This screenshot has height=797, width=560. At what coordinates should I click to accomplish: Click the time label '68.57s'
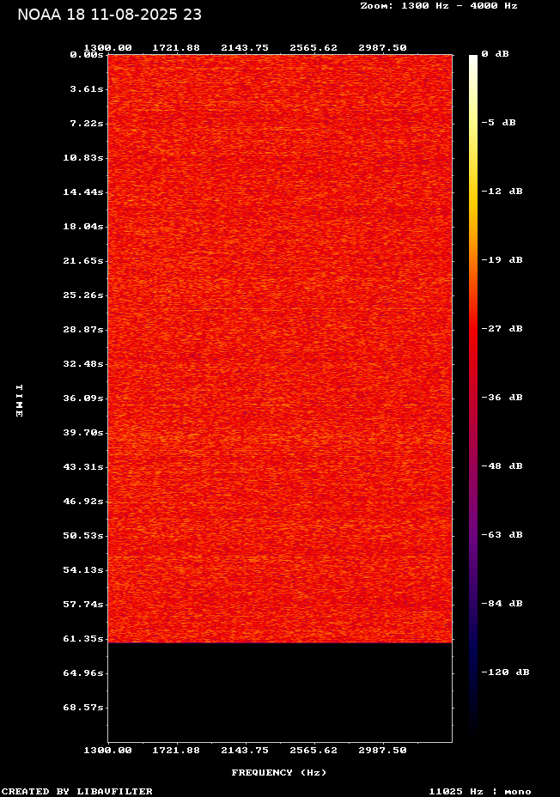pyautogui.click(x=83, y=708)
